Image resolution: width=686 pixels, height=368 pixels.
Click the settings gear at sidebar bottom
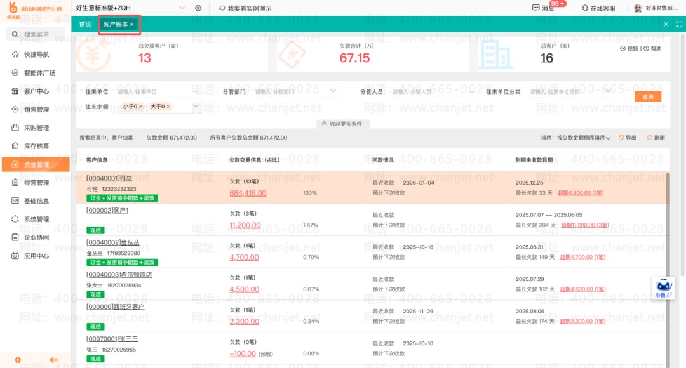[x=18, y=360]
